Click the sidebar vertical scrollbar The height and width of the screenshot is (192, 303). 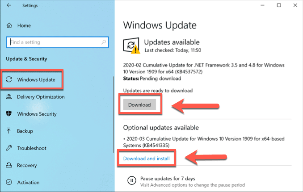pyautogui.click(x=114, y=114)
